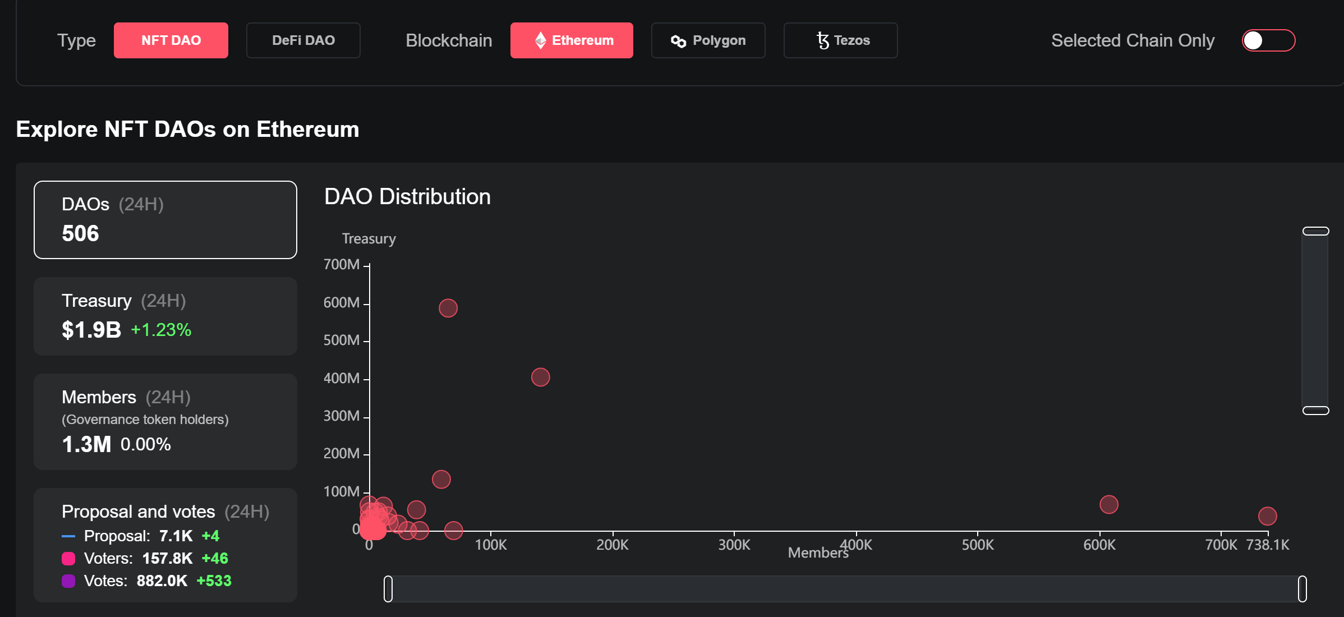Click the Polygon chain logo icon
The width and height of the screenshot is (1344, 617).
point(678,41)
